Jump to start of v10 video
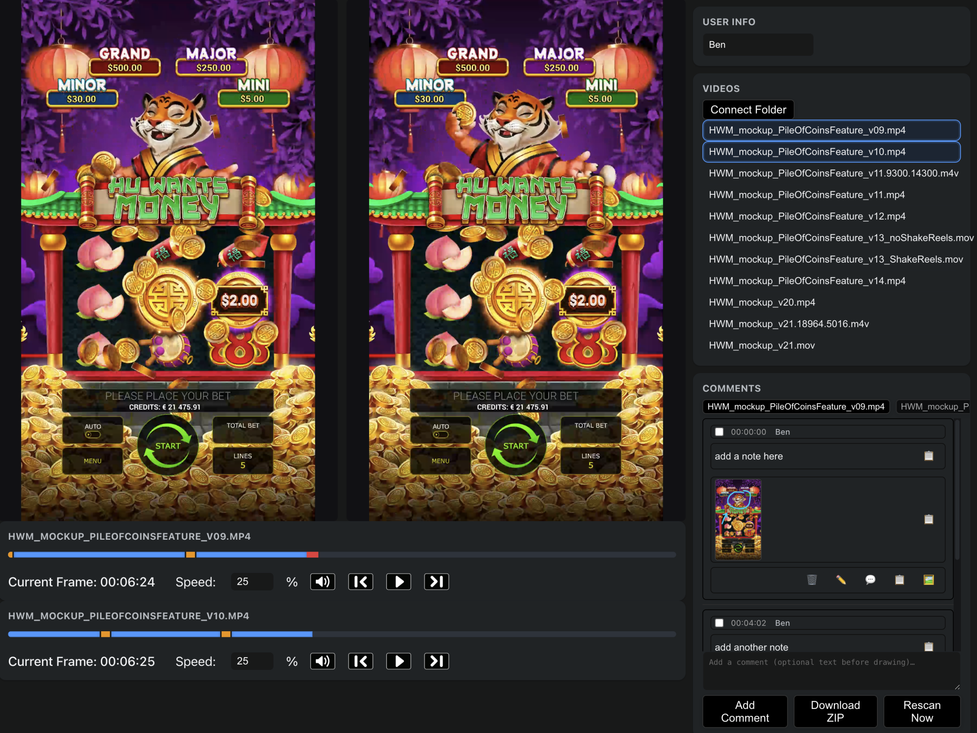This screenshot has width=977, height=733. coord(360,661)
